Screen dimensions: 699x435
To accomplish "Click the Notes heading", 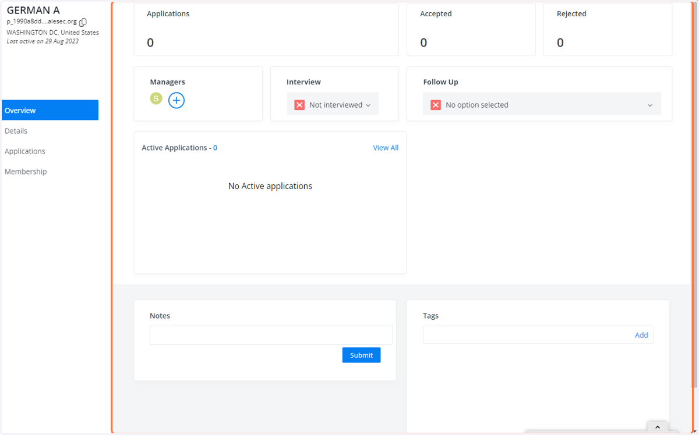I will tap(160, 316).
